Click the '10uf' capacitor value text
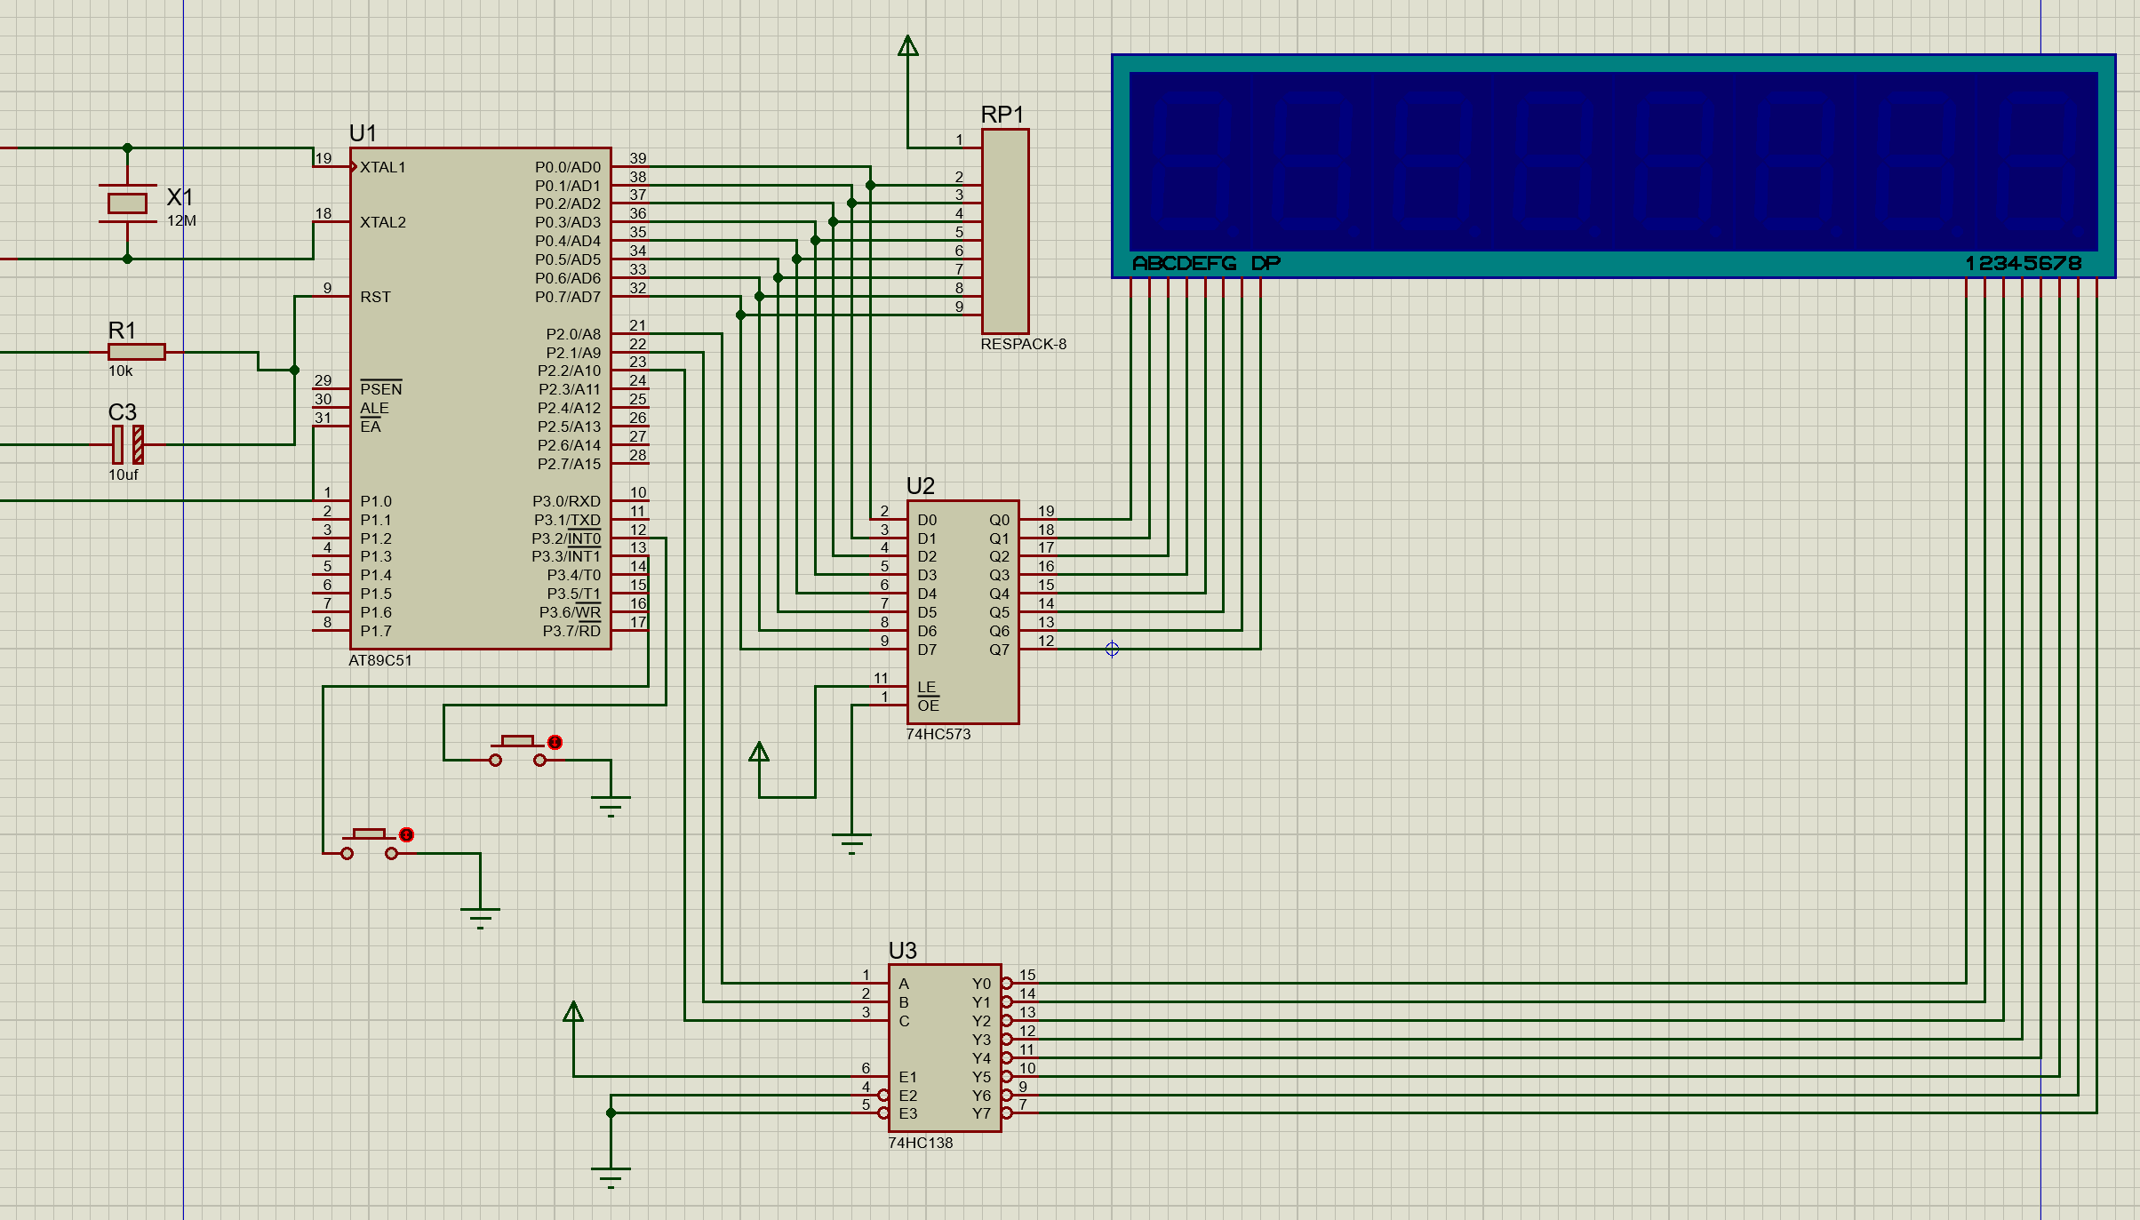This screenshot has width=2140, height=1220. [x=124, y=474]
